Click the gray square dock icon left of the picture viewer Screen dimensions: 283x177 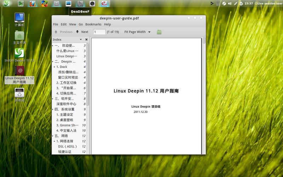point(57,4)
